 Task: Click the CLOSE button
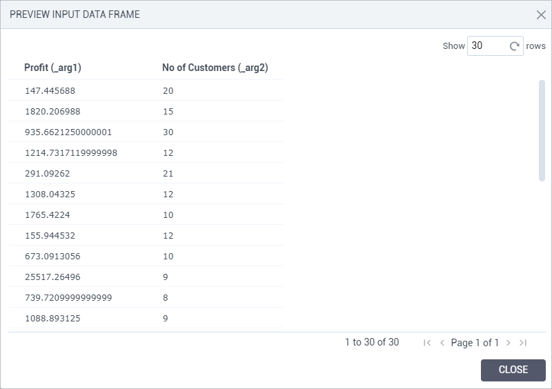(x=513, y=370)
